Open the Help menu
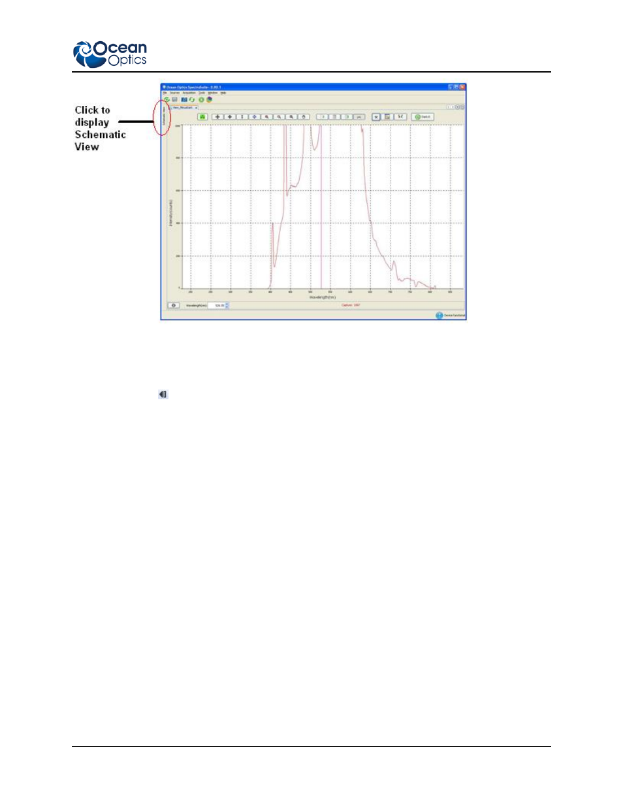The height and width of the screenshot is (807, 623). click(223, 93)
